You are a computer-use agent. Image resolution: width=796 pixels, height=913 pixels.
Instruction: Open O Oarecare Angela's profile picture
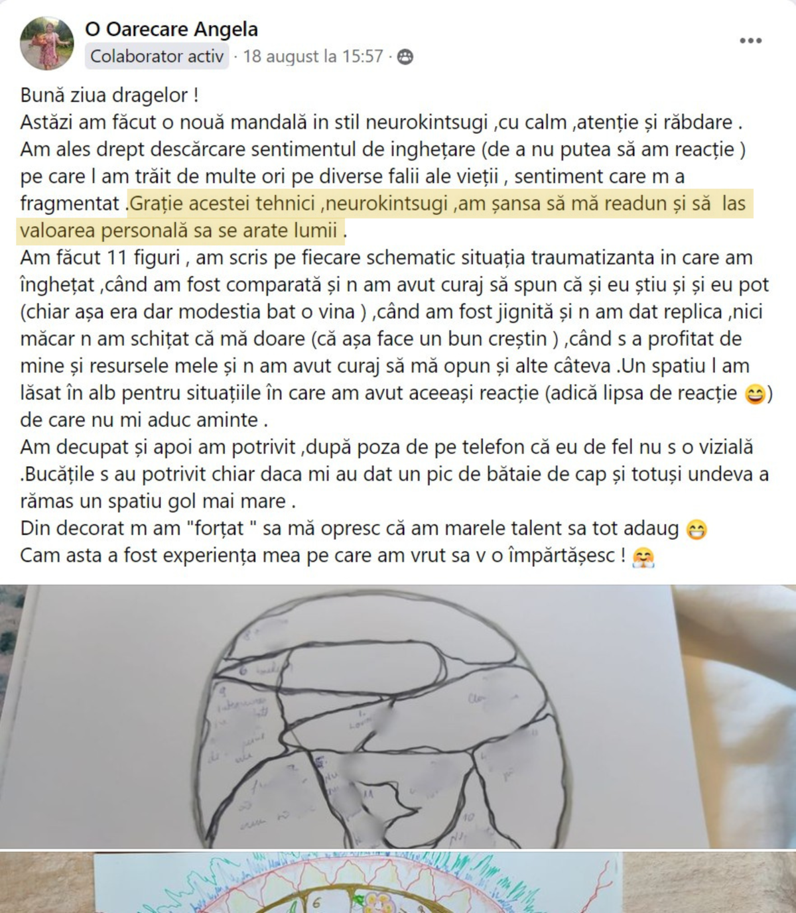coord(47,43)
